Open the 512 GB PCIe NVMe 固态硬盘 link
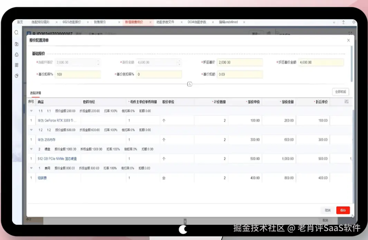The width and height of the screenshot is (368, 240). point(57,159)
